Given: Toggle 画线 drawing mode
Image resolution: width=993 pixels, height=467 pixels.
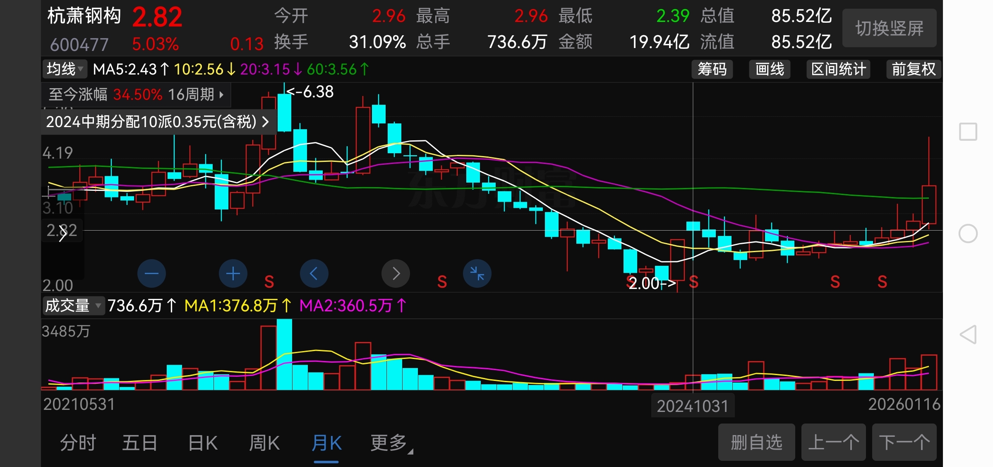Looking at the screenshot, I should 770,69.
